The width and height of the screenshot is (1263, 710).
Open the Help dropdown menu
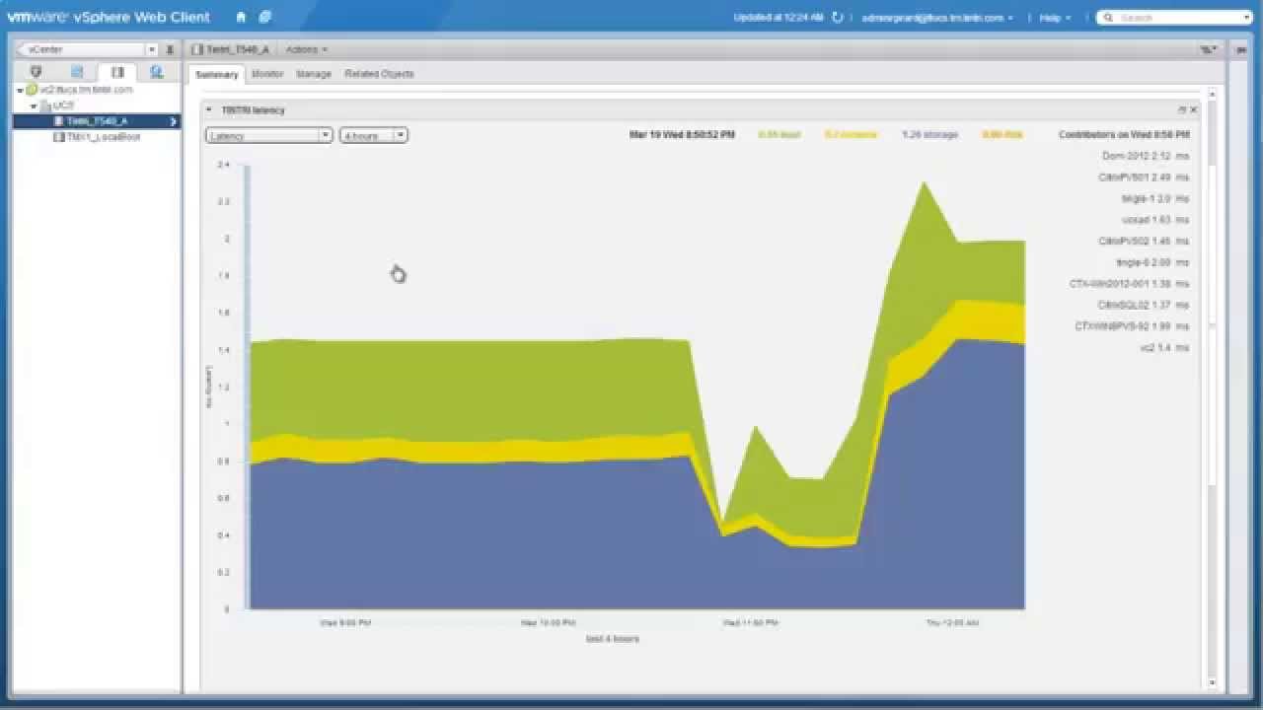tap(1054, 18)
